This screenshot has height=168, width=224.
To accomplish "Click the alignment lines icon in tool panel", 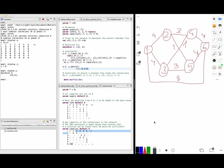I will (220, 74).
